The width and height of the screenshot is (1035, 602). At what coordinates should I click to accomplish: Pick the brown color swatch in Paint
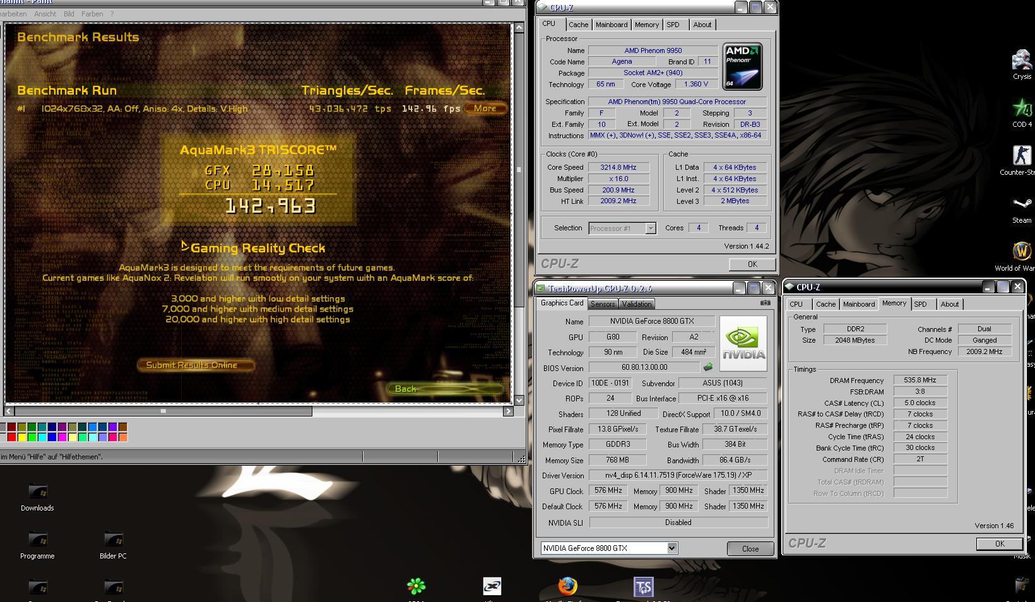[122, 427]
